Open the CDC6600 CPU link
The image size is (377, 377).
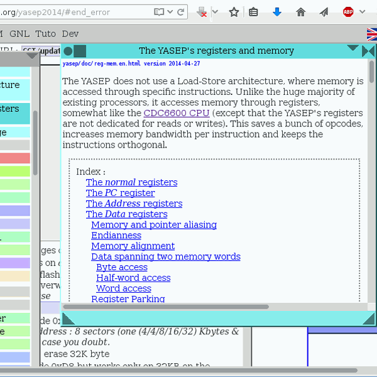(176, 113)
